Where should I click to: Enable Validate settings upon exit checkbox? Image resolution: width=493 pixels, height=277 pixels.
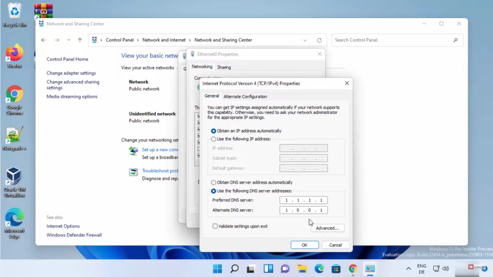215,226
